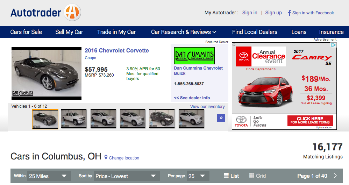Click CLICK HERE for more lease terms button
This screenshot has width=349, height=185.
click(x=310, y=120)
